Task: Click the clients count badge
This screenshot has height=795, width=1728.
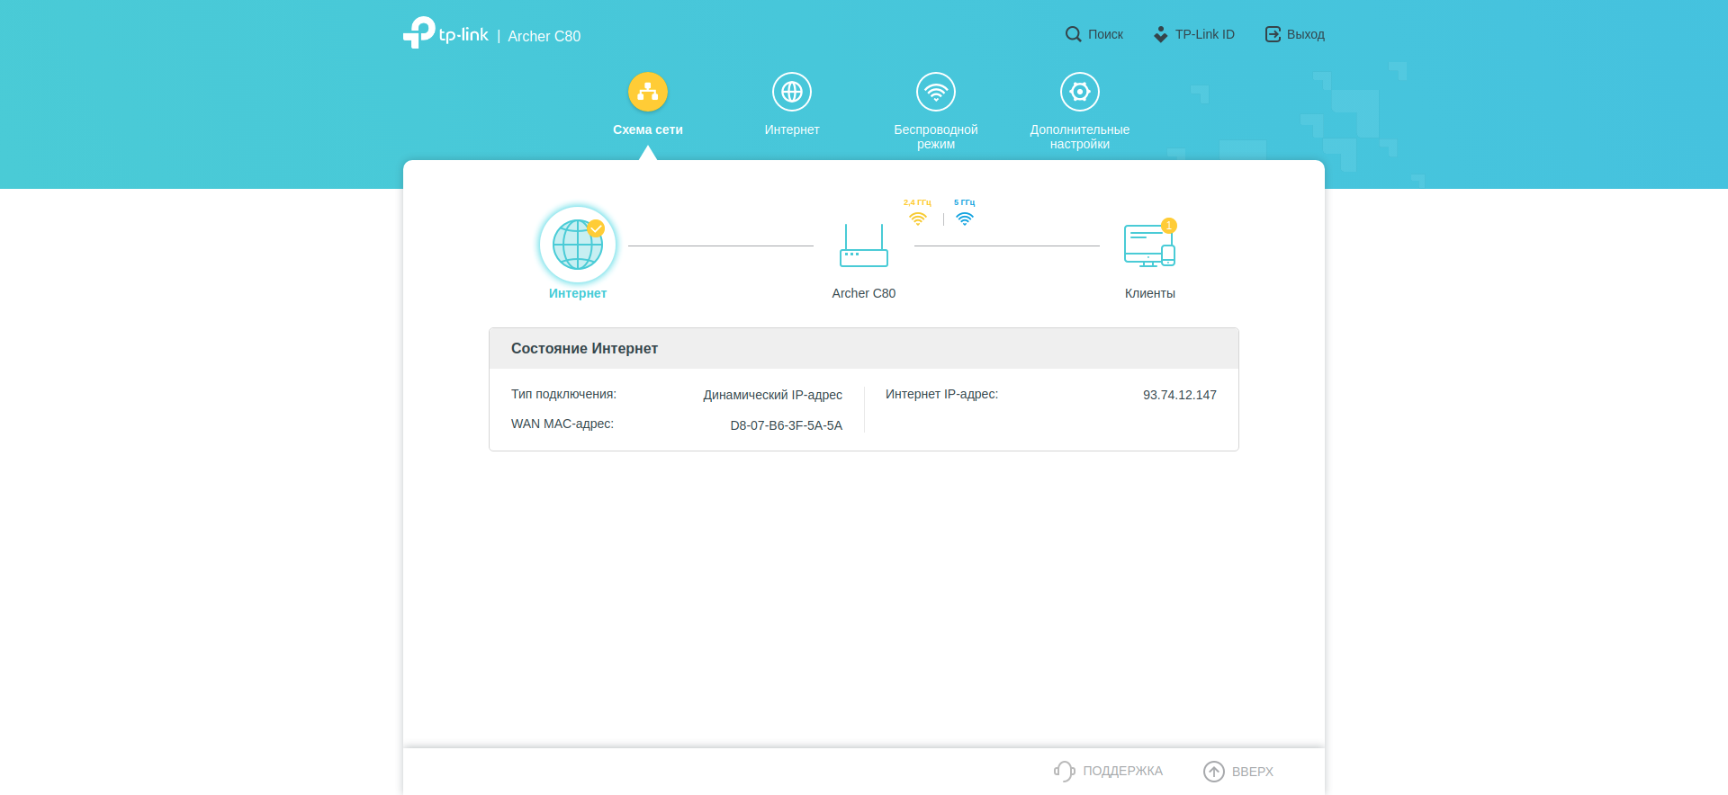Action: (x=1169, y=226)
